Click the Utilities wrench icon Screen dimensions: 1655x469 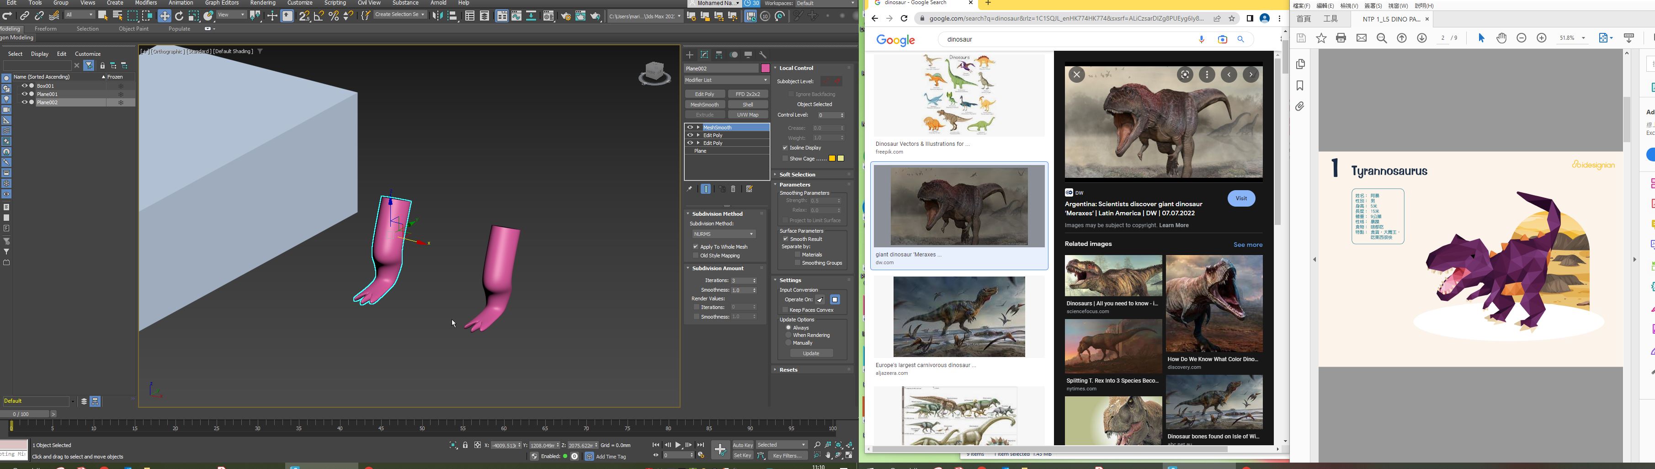click(x=763, y=55)
